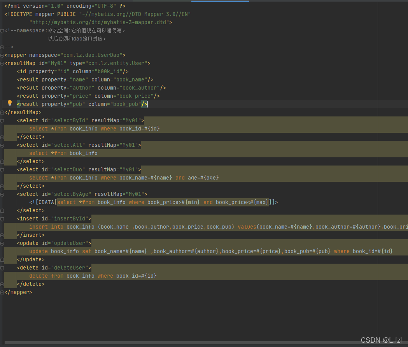Click the id value selectAll
Image resolution: width=408 pixels, height=347 pixels.
(68, 145)
